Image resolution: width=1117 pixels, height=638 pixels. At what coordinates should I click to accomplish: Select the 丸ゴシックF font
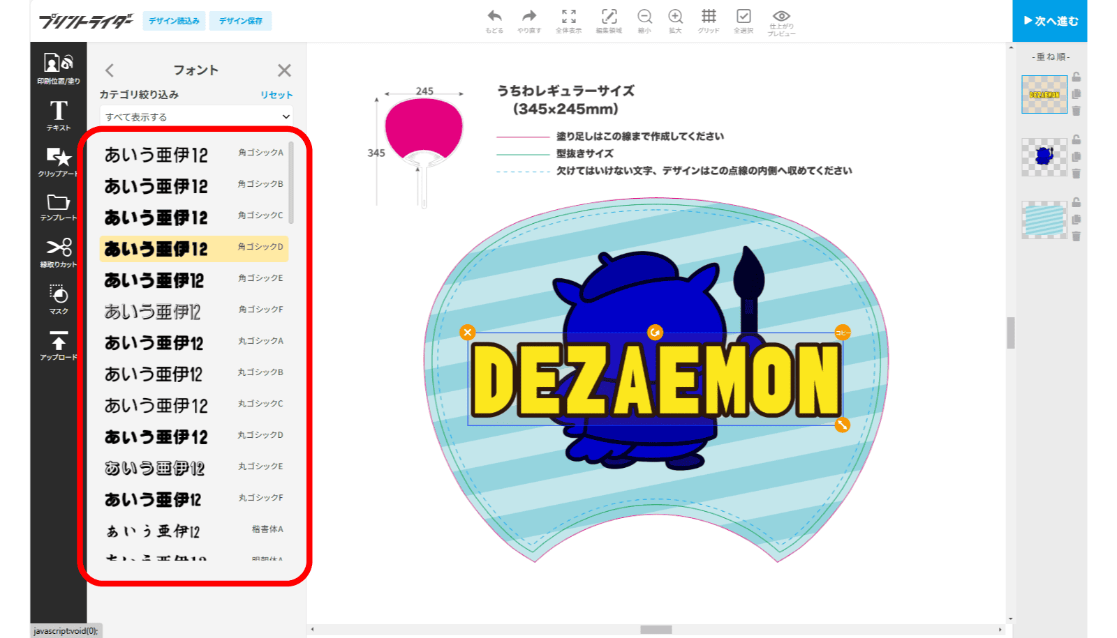pyautogui.click(x=194, y=499)
